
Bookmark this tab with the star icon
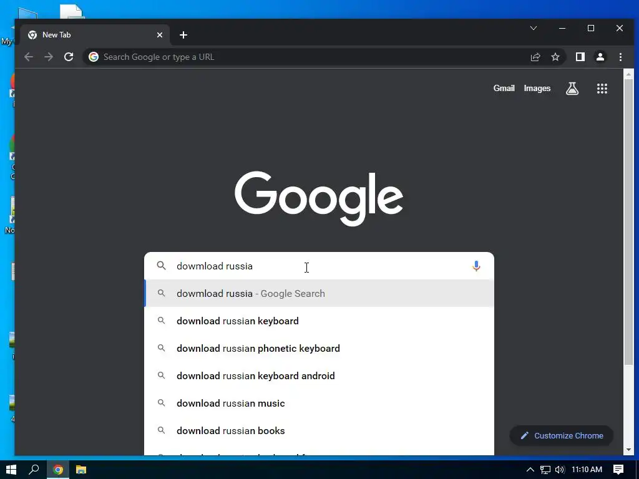[x=555, y=57]
